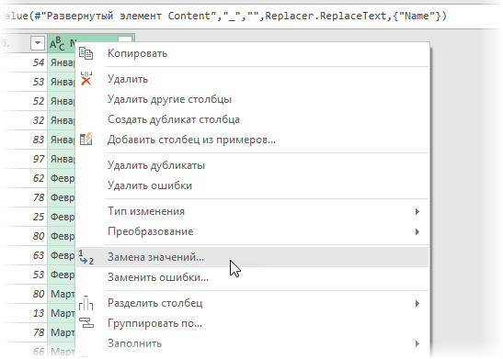Screen dimensions: 503x359
Task: Click the cell with value 97
Action: click(x=24, y=159)
